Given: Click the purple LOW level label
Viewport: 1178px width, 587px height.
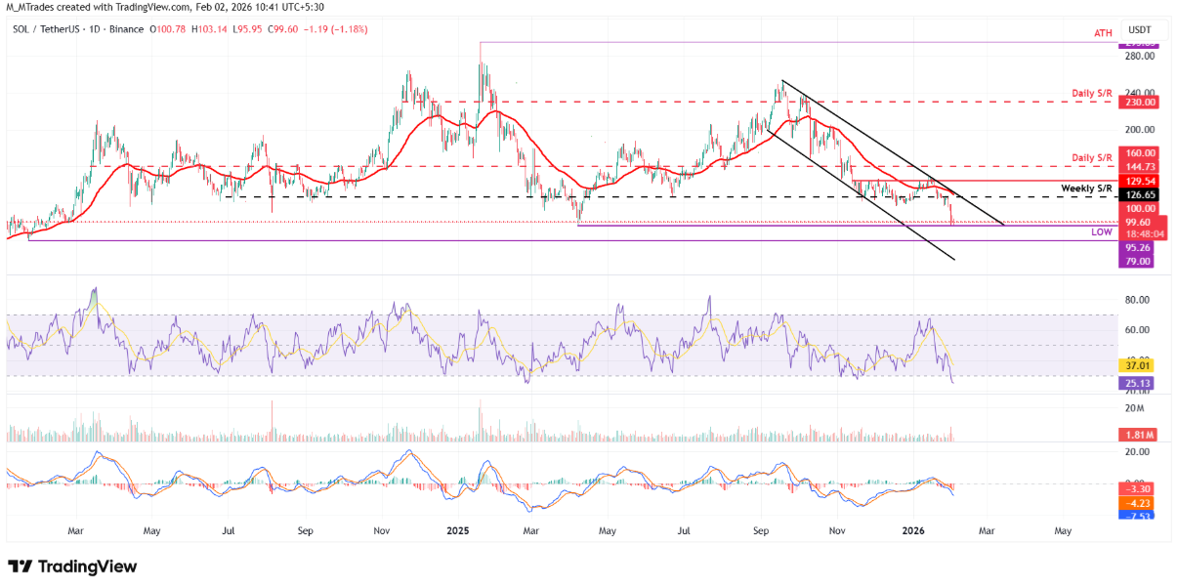Looking at the screenshot, I should (x=1103, y=232).
